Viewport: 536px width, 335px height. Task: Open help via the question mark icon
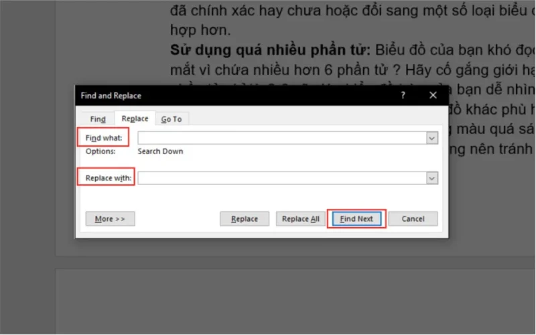point(403,95)
